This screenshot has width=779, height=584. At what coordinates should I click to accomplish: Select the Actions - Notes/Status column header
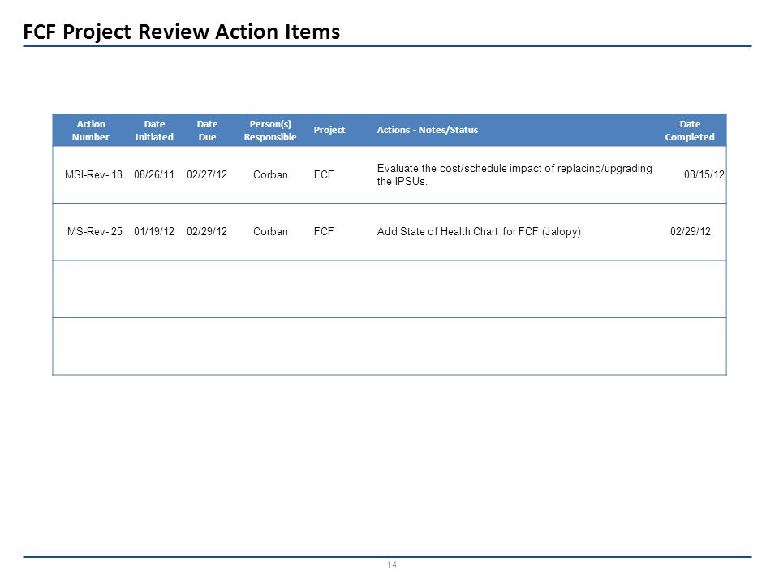tap(428, 130)
